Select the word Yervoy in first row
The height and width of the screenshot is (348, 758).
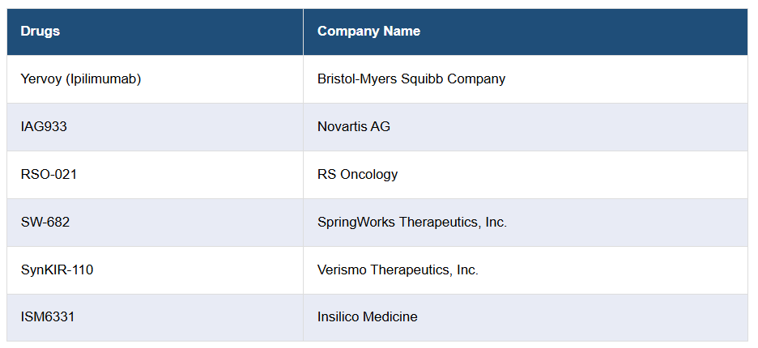(40, 79)
